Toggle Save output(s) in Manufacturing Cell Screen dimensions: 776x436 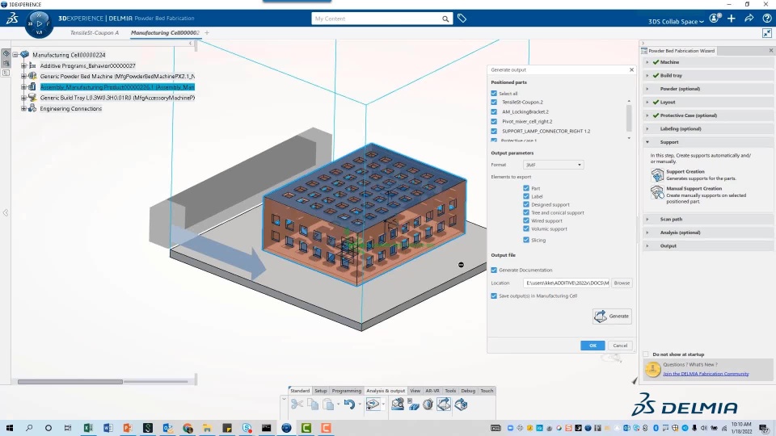[x=494, y=296]
